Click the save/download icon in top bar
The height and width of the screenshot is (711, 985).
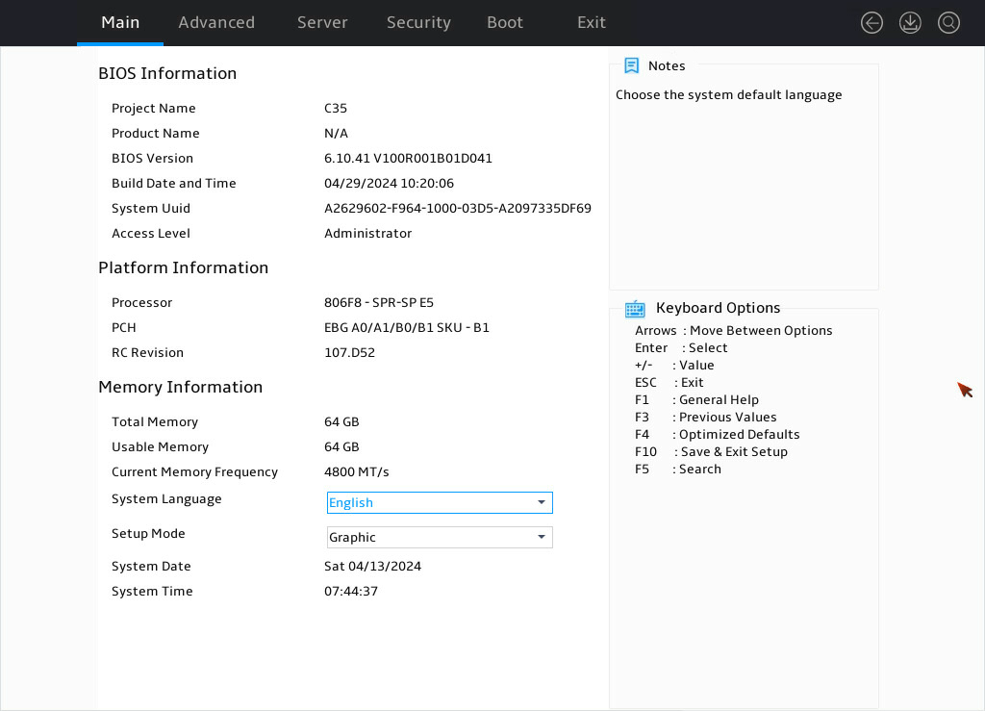coord(910,23)
